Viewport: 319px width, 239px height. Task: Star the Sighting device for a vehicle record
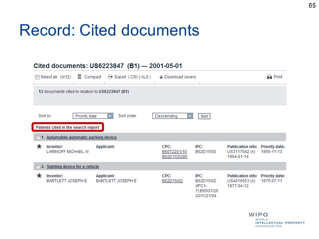[39, 176]
